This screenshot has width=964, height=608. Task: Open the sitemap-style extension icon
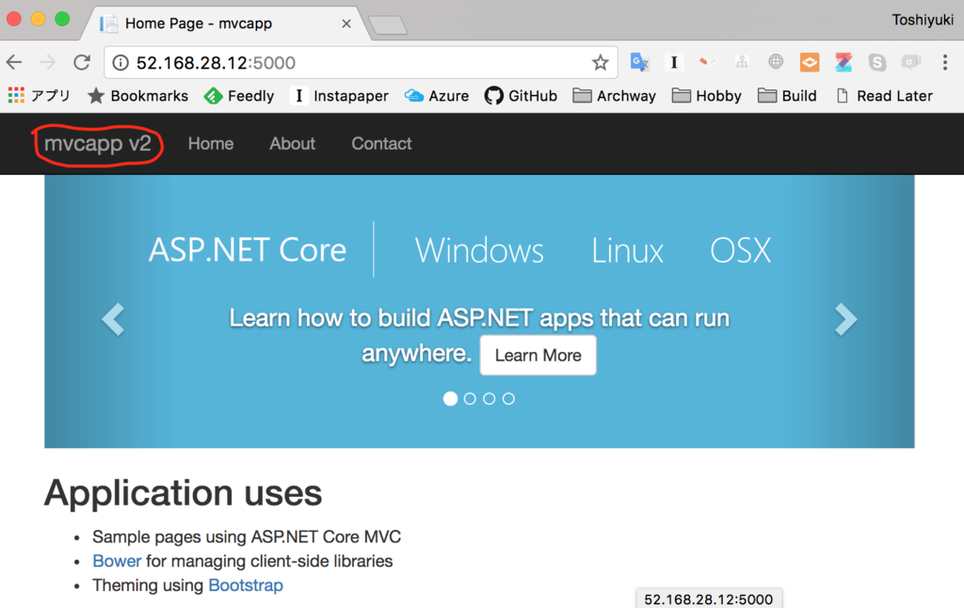tap(742, 62)
